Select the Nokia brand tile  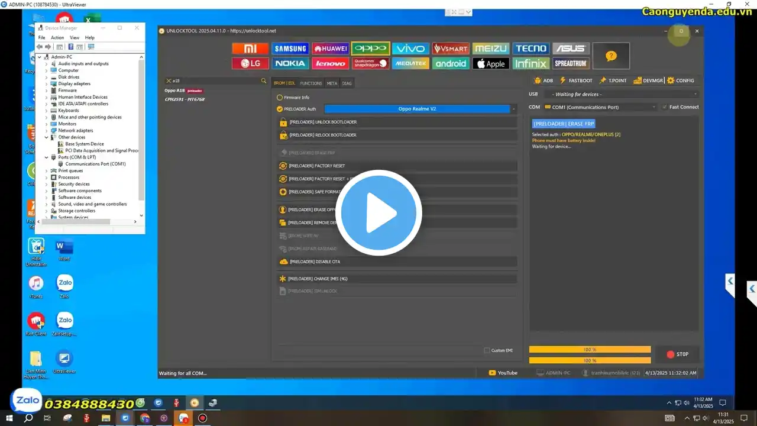[290, 63]
